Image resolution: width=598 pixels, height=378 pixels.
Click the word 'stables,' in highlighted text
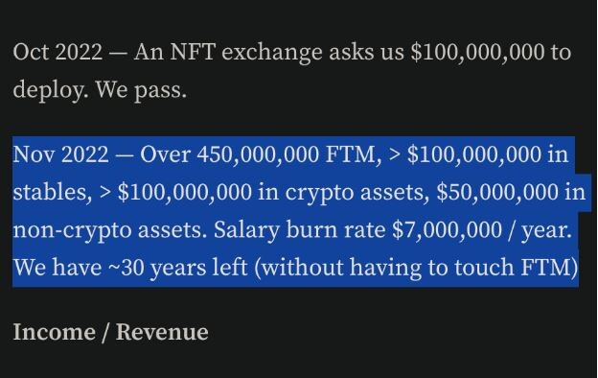[x=53, y=192]
